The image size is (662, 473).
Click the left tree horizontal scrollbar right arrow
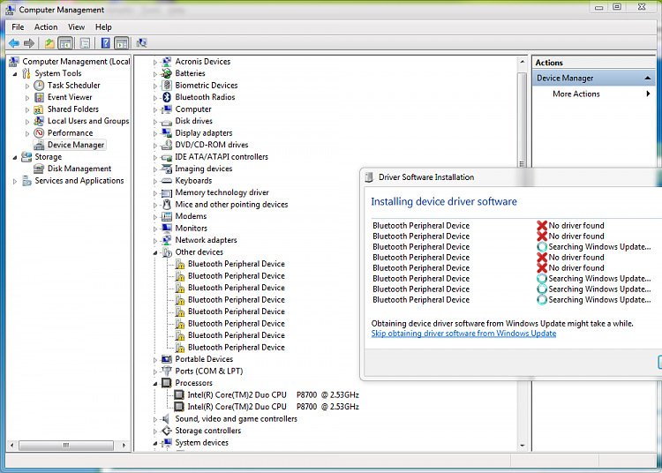(x=124, y=445)
